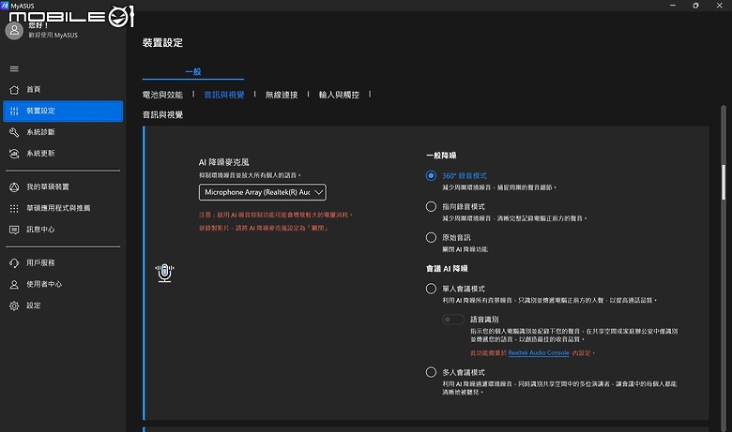Open 用戶服務 in sidebar

63,263
